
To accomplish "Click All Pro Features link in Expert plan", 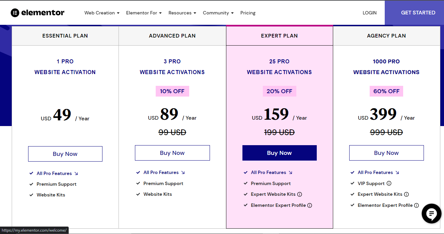I will [269, 172].
